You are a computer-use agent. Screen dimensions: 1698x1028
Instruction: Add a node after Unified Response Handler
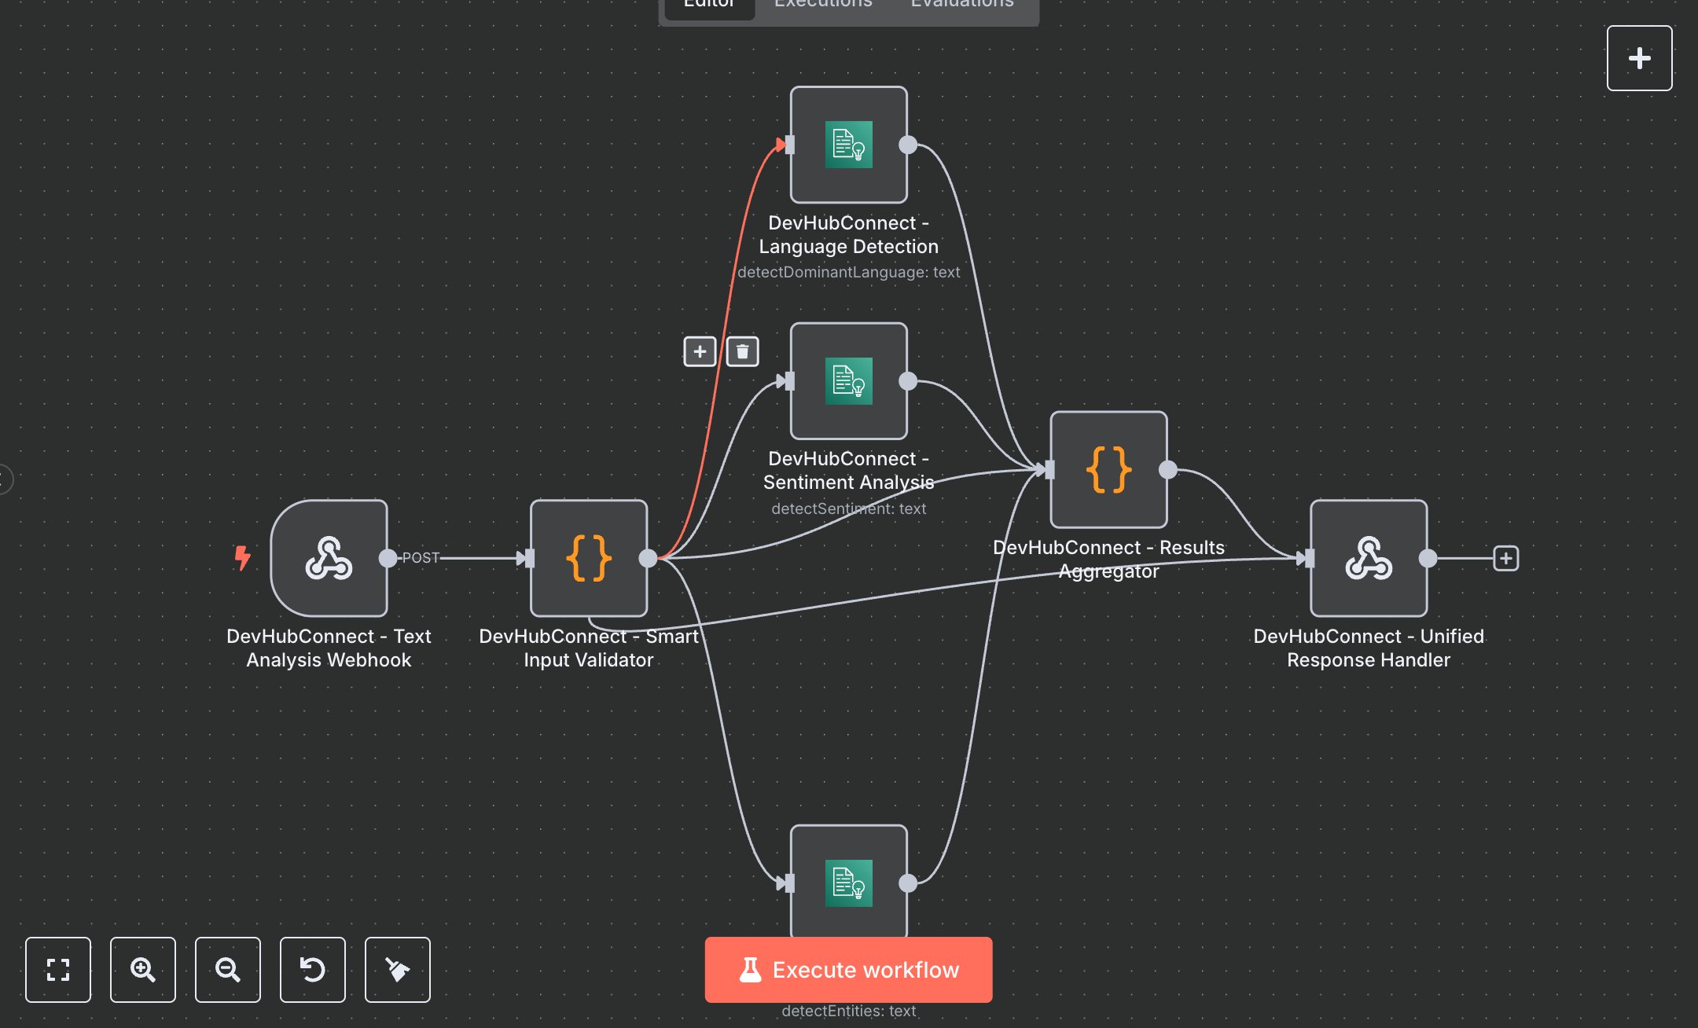[x=1506, y=558]
